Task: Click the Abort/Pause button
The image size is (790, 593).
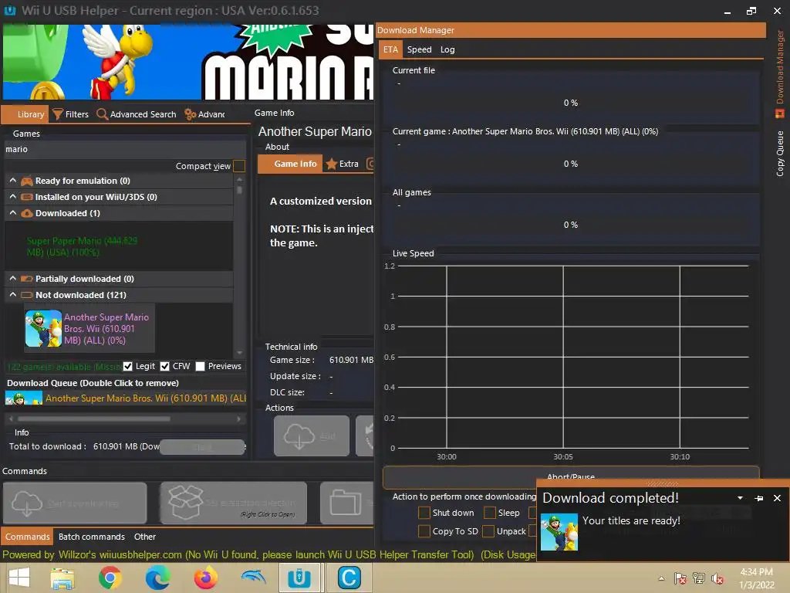Action: [571, 477]
